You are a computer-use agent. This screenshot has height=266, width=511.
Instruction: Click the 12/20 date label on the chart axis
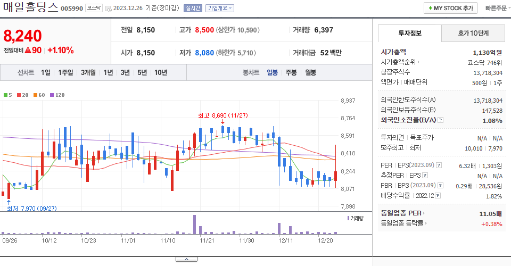[325, 240]
